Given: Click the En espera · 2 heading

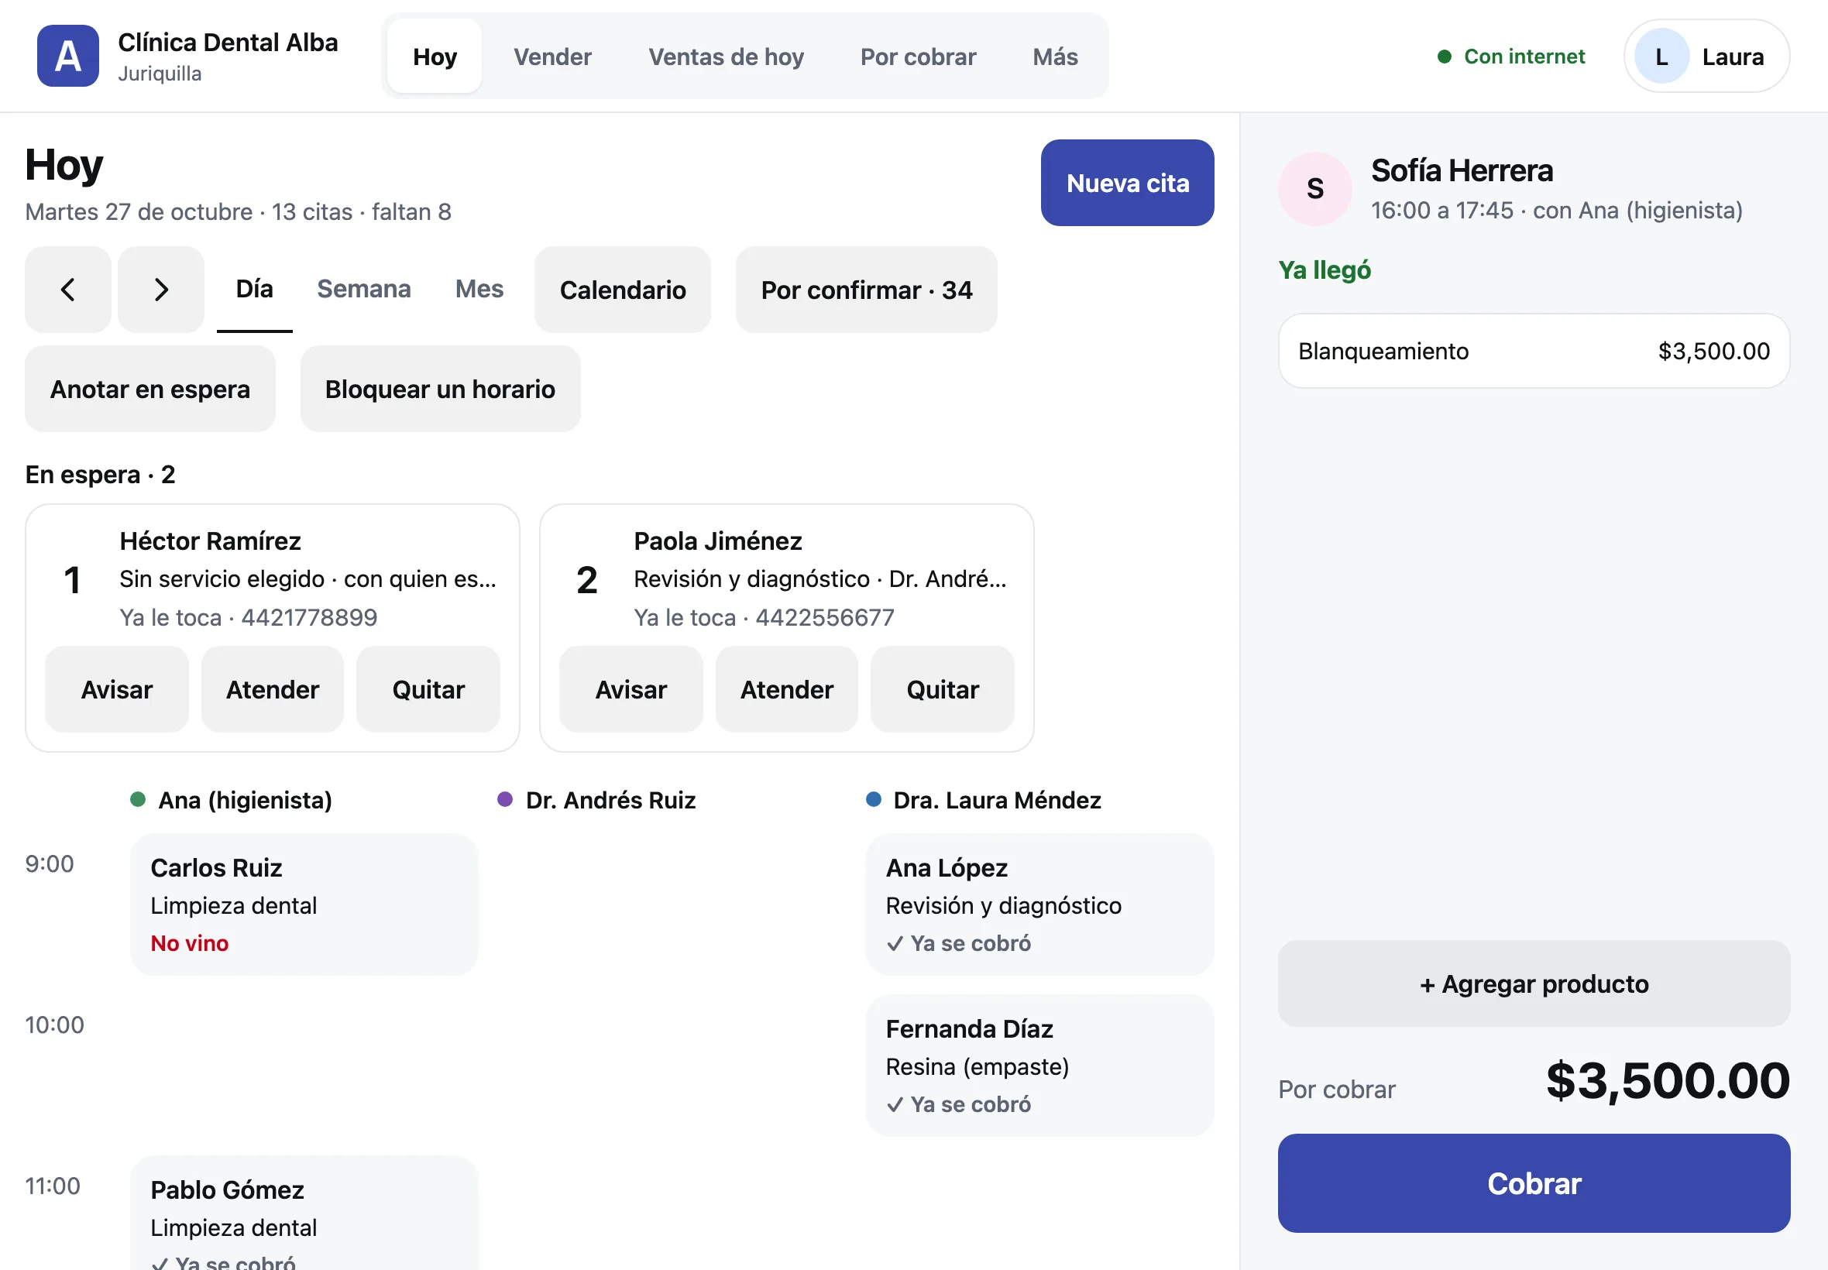Looking at the screenshot, I should [x=99, y=474].
